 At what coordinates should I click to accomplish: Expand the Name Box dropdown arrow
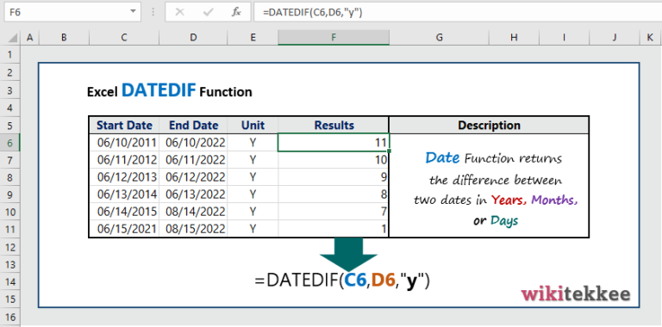[134, 12]
